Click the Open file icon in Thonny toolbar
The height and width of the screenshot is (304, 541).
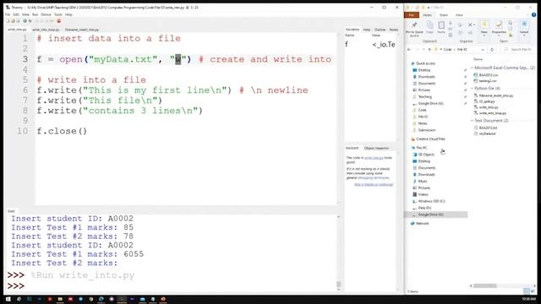(x=13, y=21)
